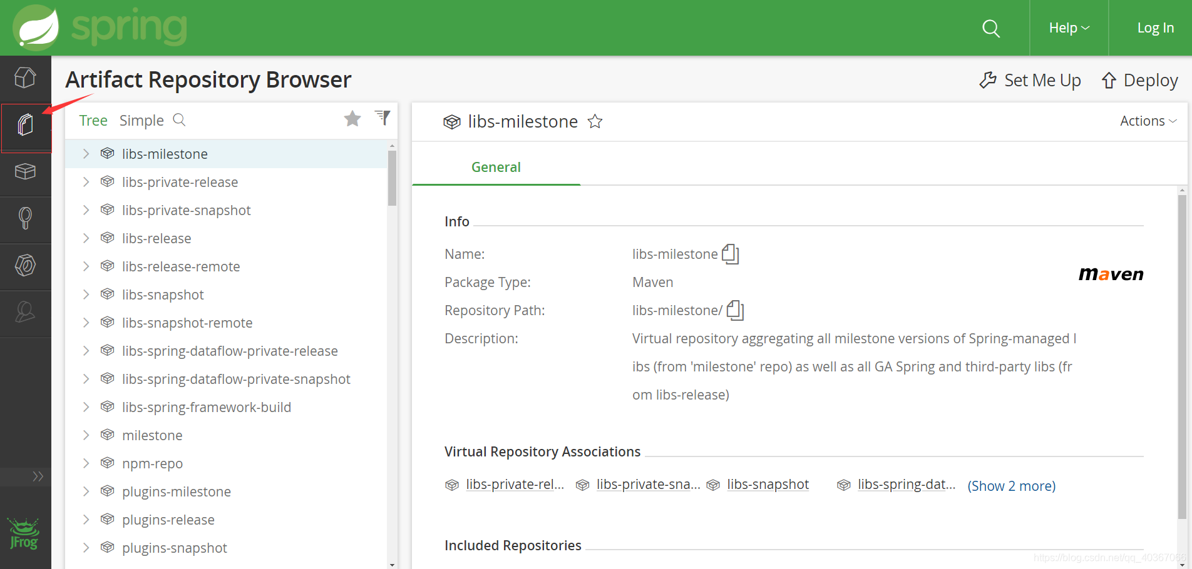The height and width of the screenshot is (569, 1192).
Task: Open the Distribution sidebar icon
Action: pos(25,265)
